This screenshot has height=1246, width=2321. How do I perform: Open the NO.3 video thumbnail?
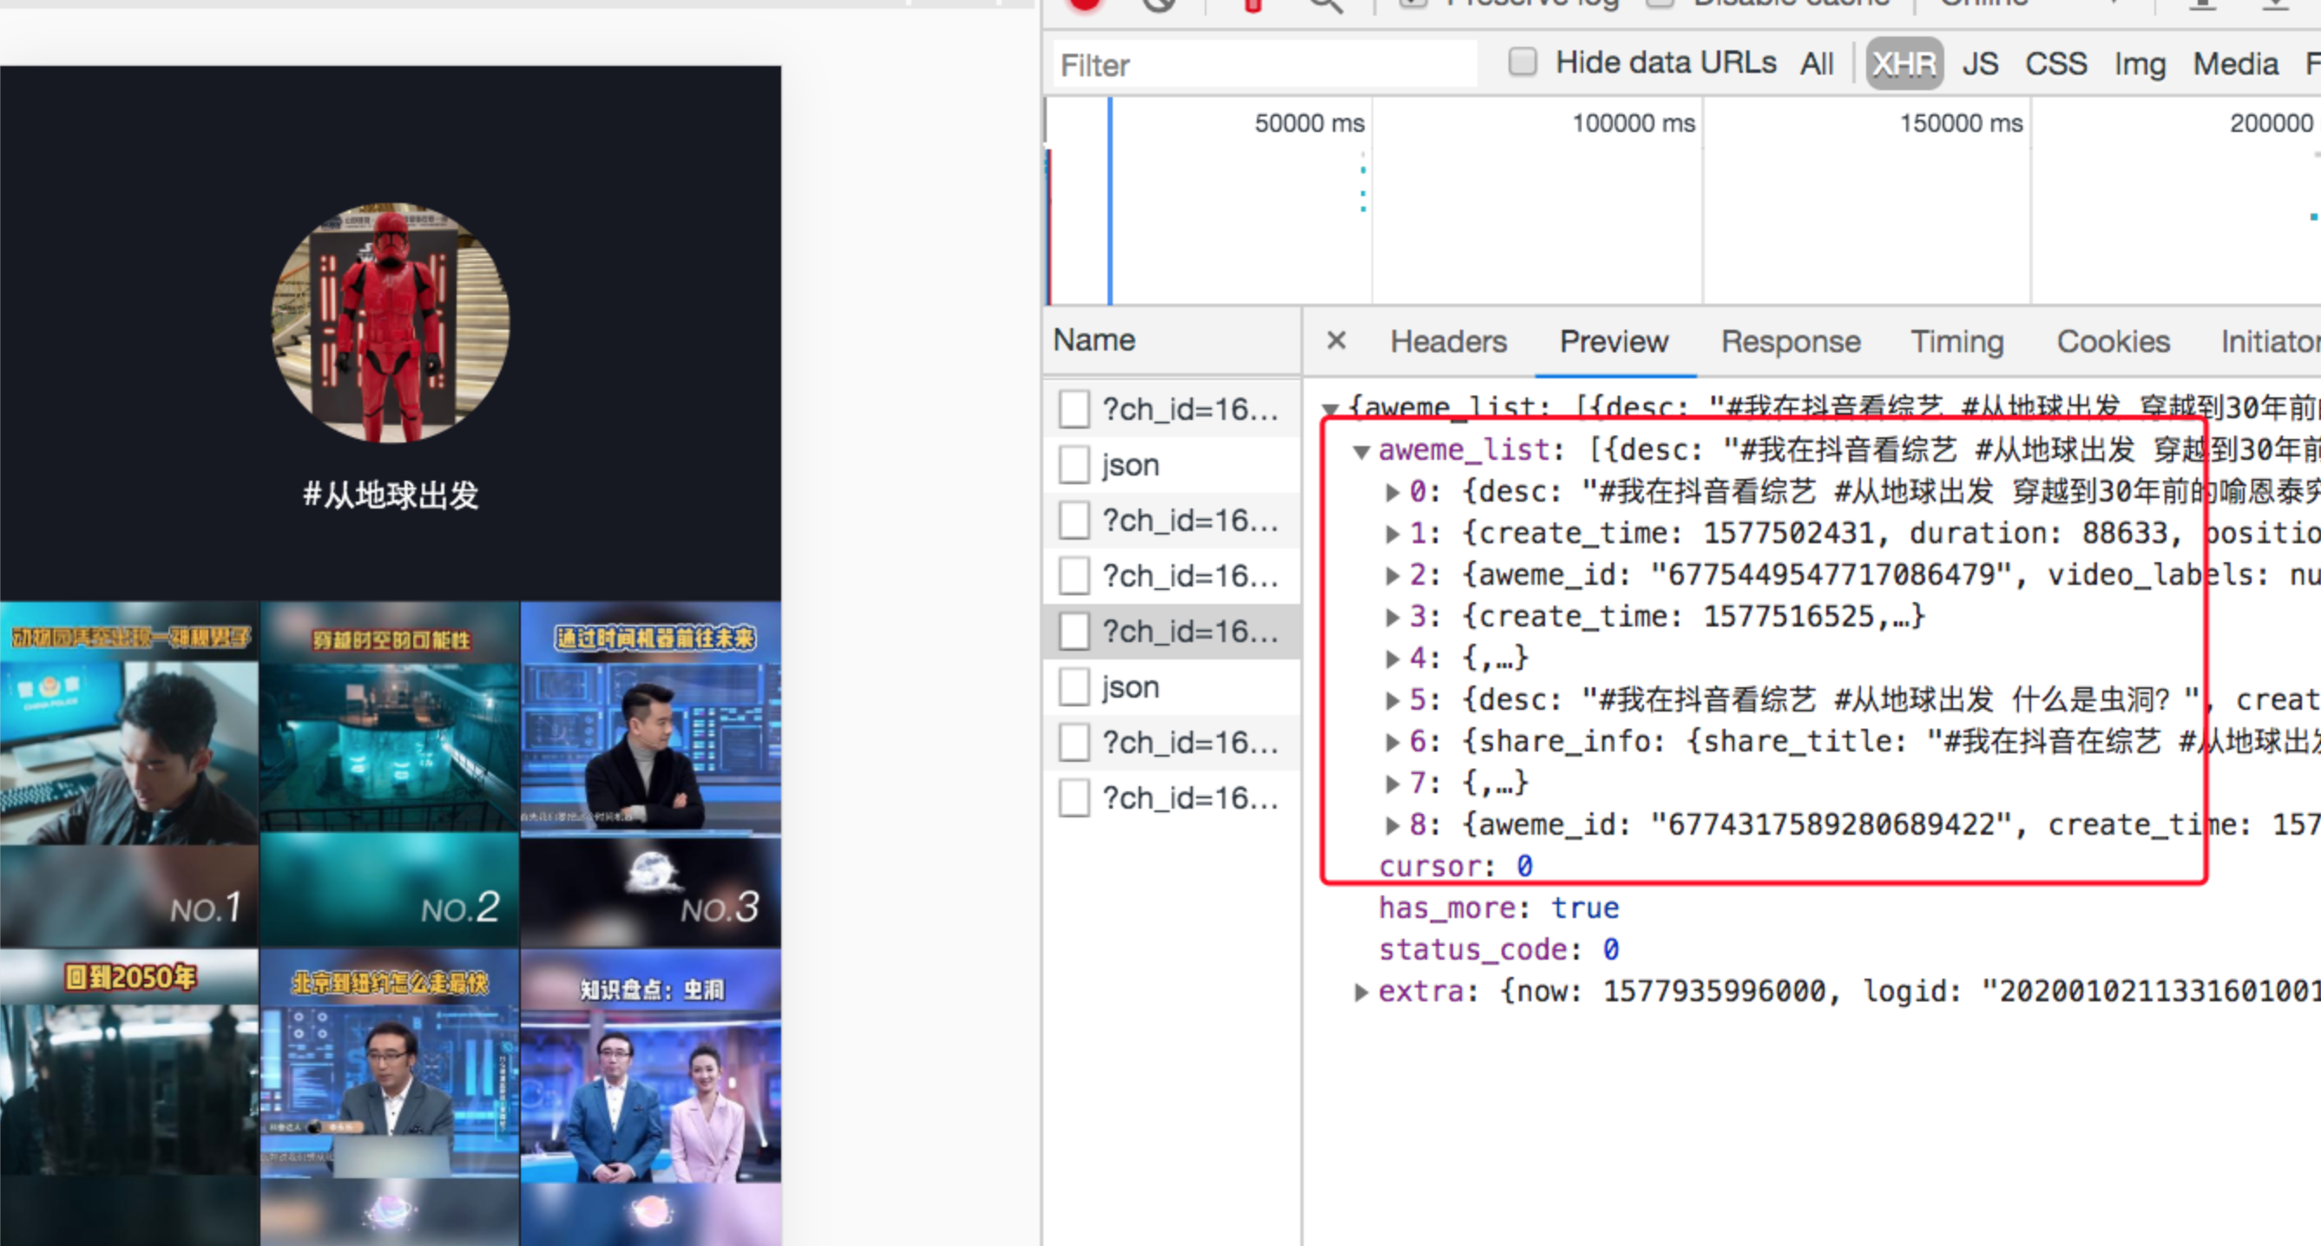click(650, 773)
